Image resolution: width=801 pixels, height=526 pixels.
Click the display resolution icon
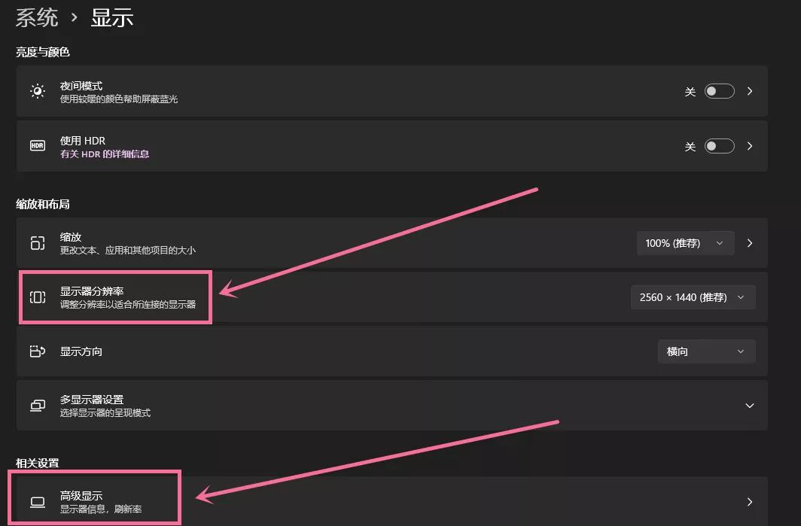point(38,297)
